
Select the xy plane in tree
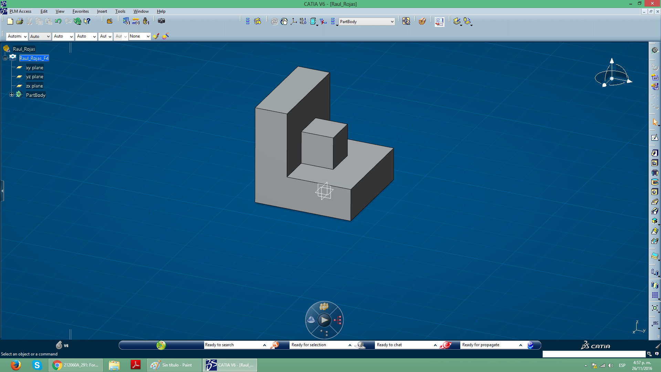tap(34, 68)
